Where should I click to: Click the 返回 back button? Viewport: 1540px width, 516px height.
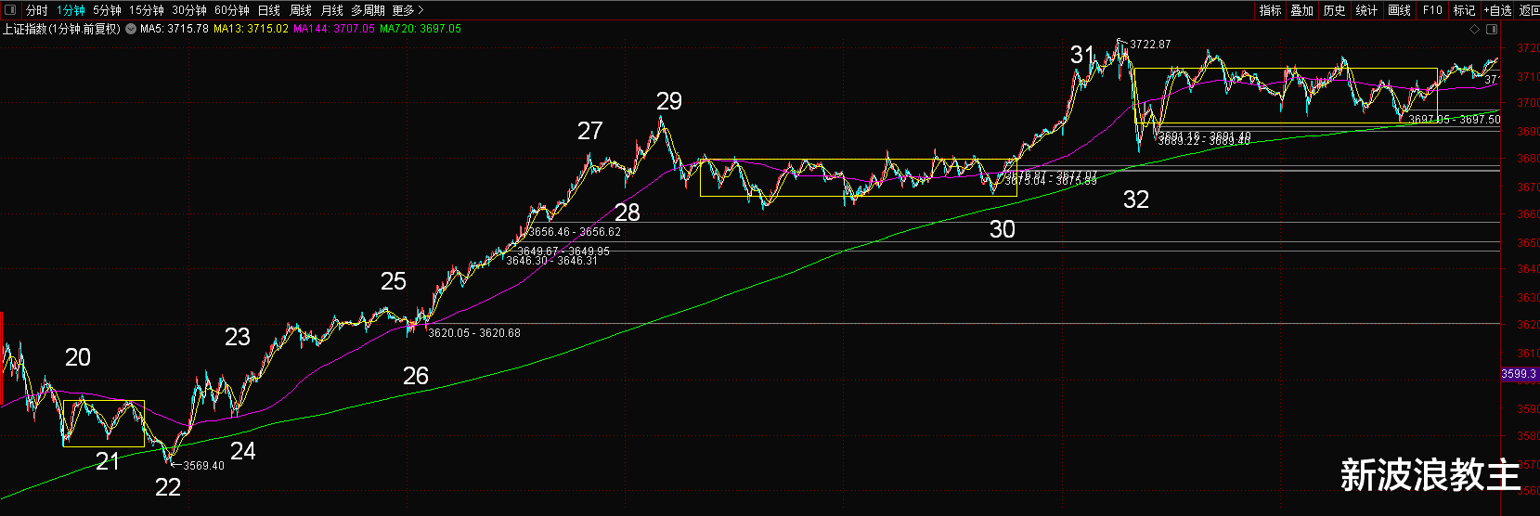[1529, 10]
